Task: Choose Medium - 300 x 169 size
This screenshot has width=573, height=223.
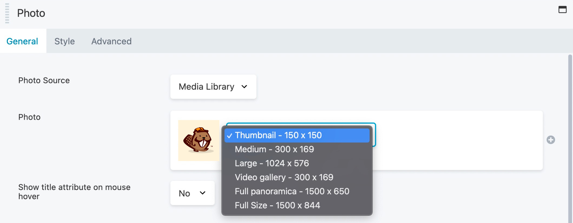Action: tap(274, 149)
